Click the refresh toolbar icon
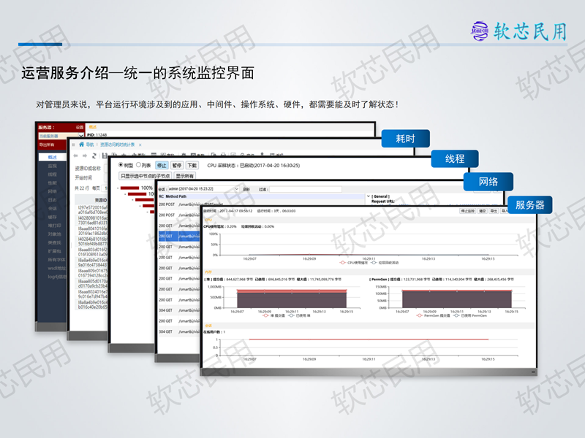Image resolution: width=585 pixels, height=438 pixels. (94, 155)
